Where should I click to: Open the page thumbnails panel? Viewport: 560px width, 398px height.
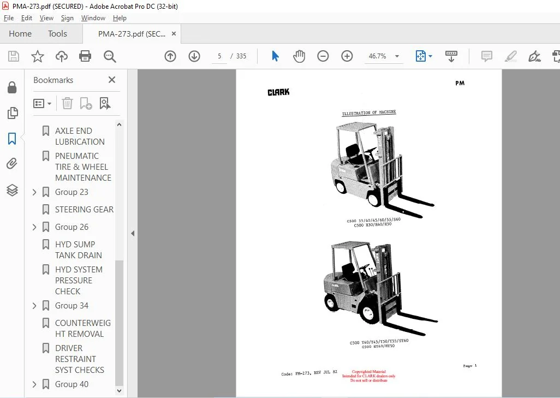[x=12, y=113]
